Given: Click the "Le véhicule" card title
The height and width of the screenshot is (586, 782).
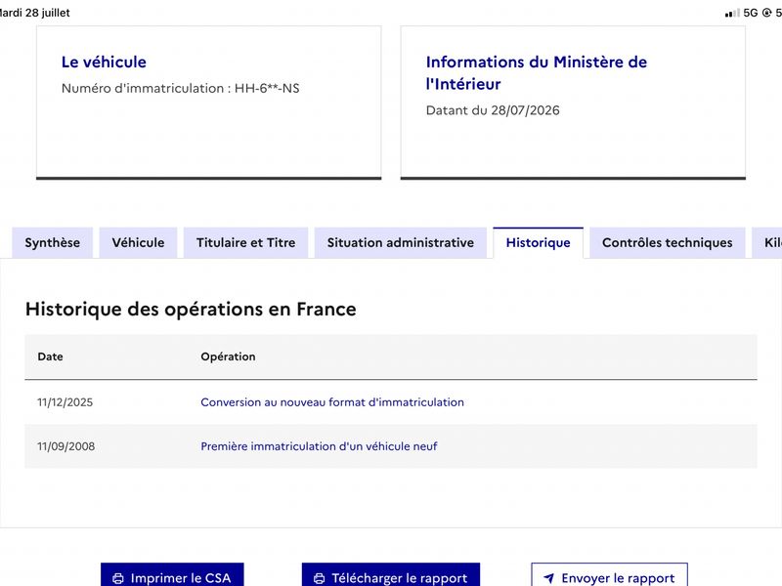Looking at the screenshot, I should click(x=104, y=62).
